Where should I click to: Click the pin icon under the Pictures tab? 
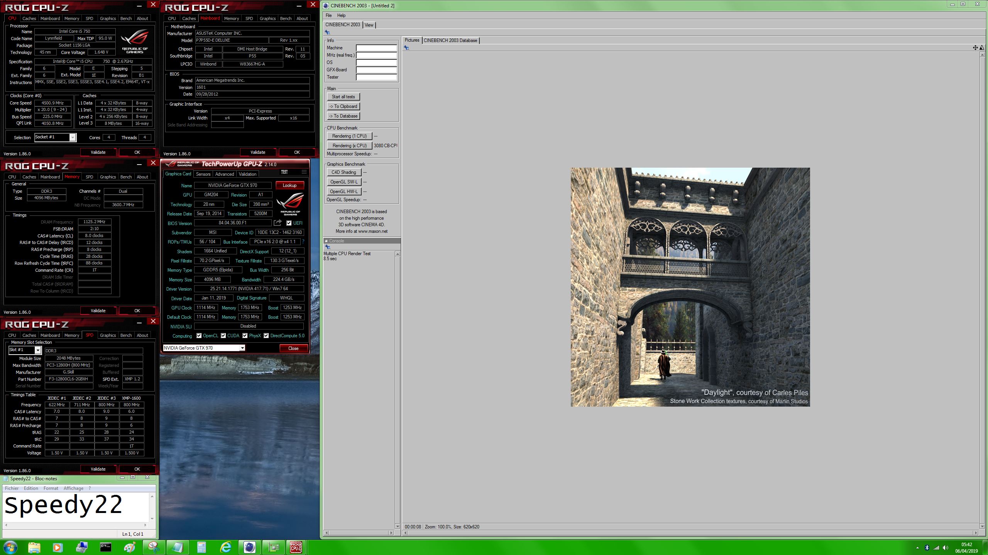406,48
